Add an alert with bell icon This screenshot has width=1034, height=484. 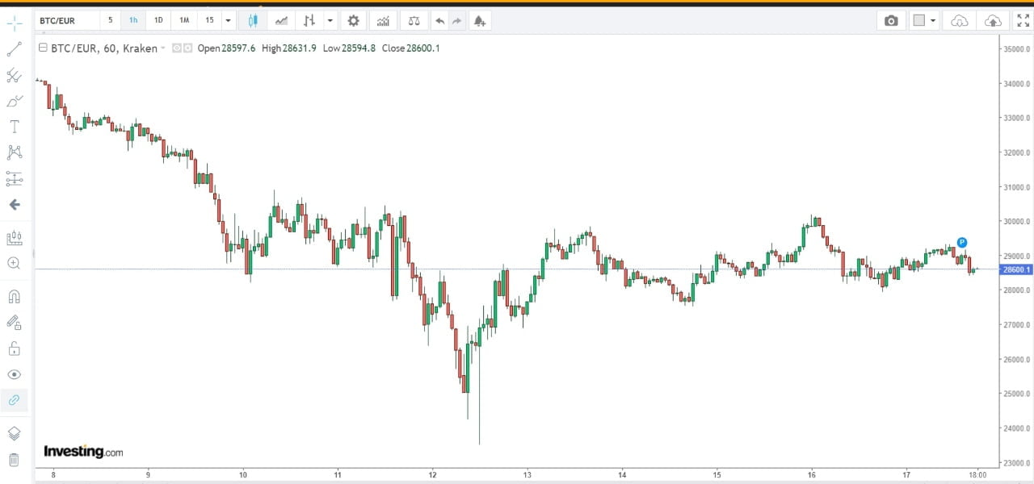coord(479,21)
